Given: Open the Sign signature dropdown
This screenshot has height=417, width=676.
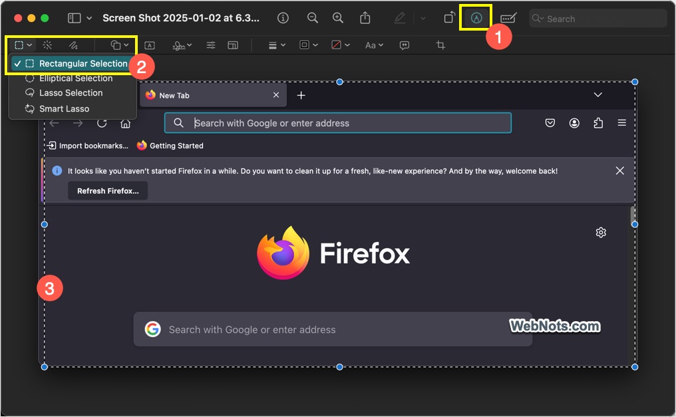Looking at the screenshot, I should [182, 45].
